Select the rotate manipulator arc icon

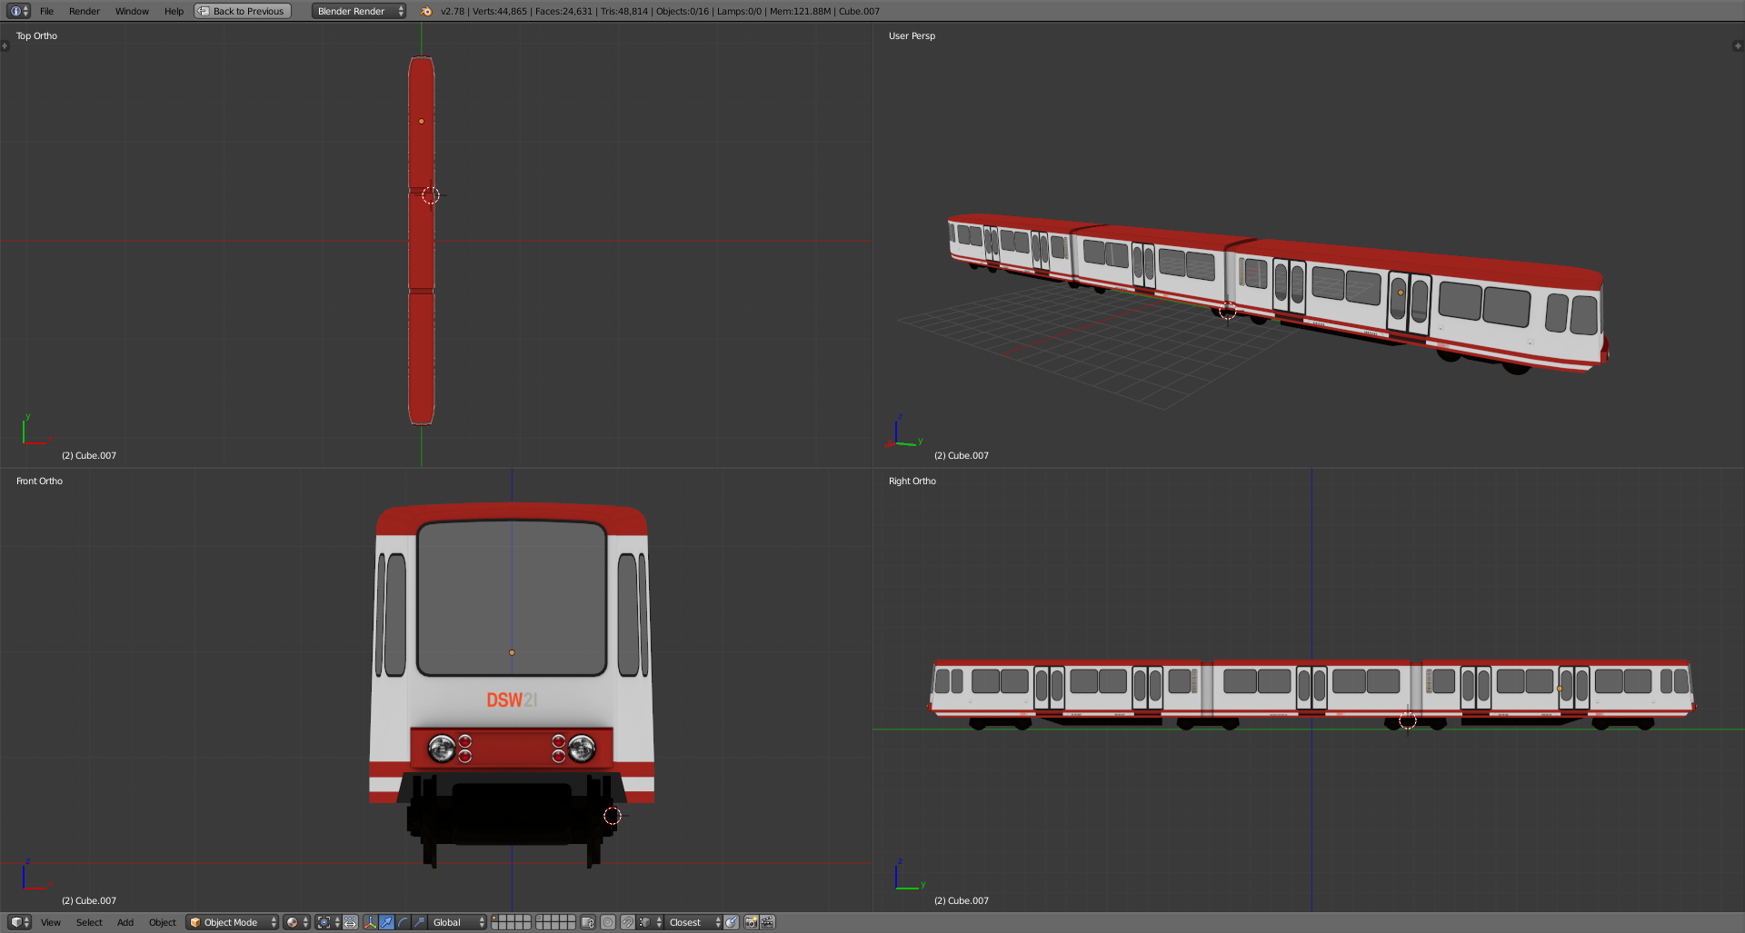[403, 922]
